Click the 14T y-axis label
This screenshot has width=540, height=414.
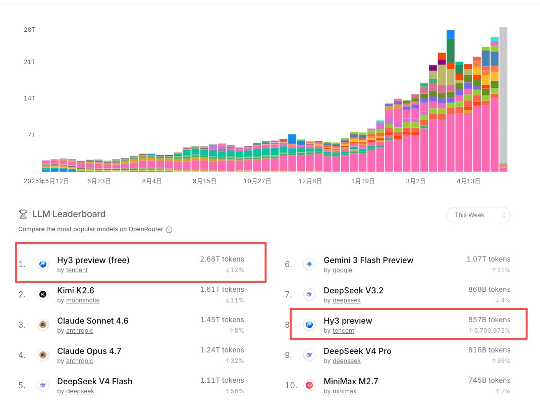29,98
